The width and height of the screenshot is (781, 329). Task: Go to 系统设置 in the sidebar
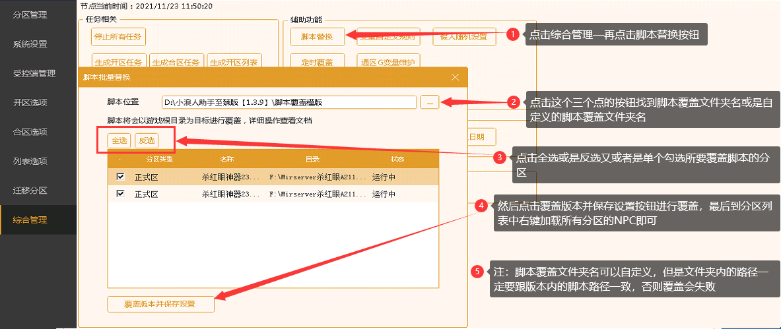(x=30, y=44)
